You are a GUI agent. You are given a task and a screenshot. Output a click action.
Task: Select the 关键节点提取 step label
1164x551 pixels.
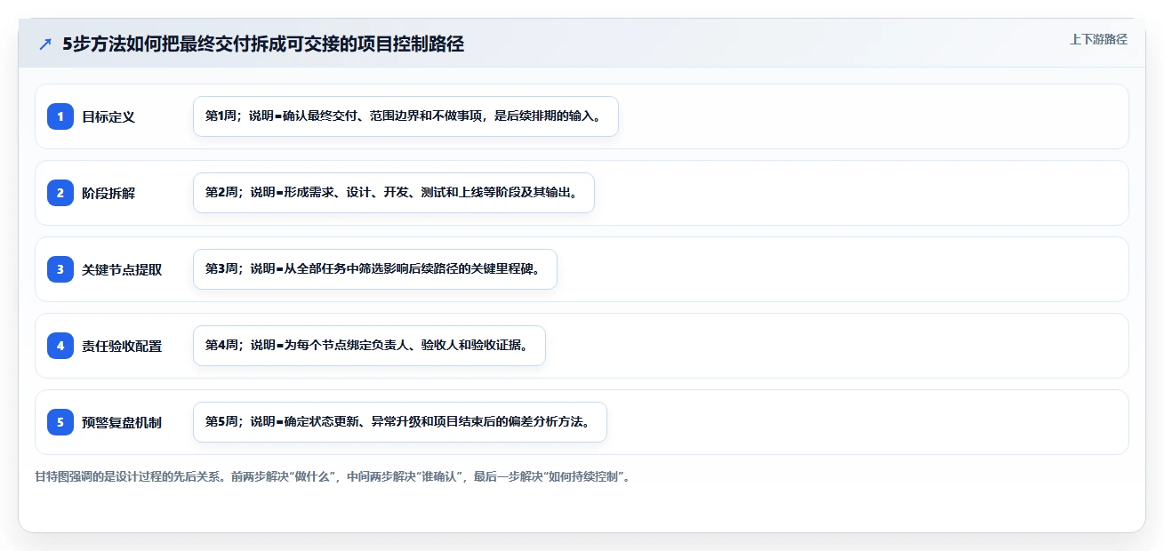point(122,269)
